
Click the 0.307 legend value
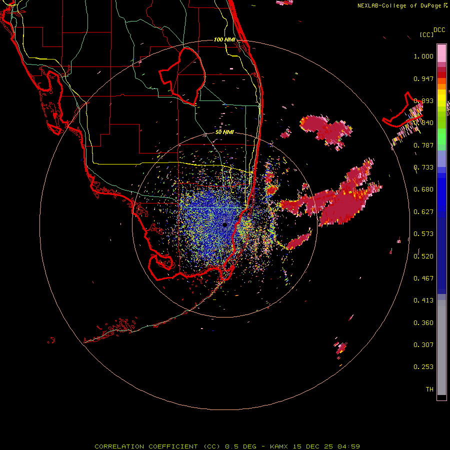pyautogui.click(x=423, y=345)
